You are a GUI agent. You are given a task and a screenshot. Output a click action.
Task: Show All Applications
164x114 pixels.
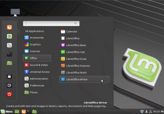tap(35, 31)
